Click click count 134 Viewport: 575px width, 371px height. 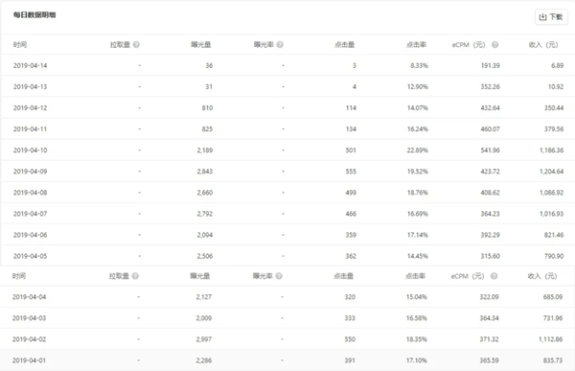coord(351,129)
